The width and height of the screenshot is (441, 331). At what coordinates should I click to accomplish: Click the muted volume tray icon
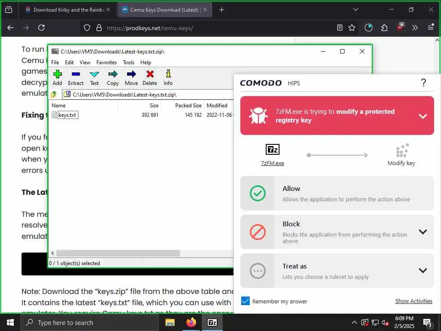[385, 323]
